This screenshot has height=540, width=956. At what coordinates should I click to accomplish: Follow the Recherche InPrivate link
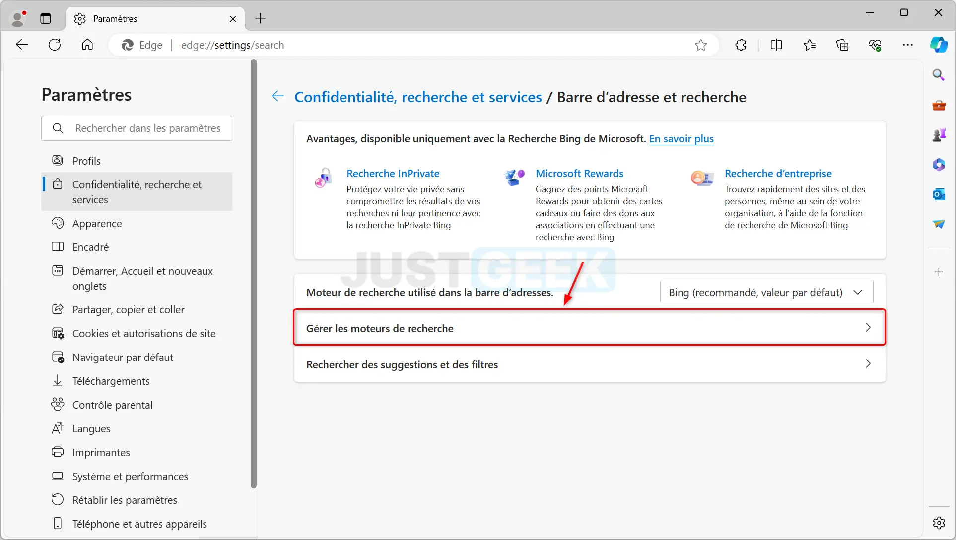[393, 173]
